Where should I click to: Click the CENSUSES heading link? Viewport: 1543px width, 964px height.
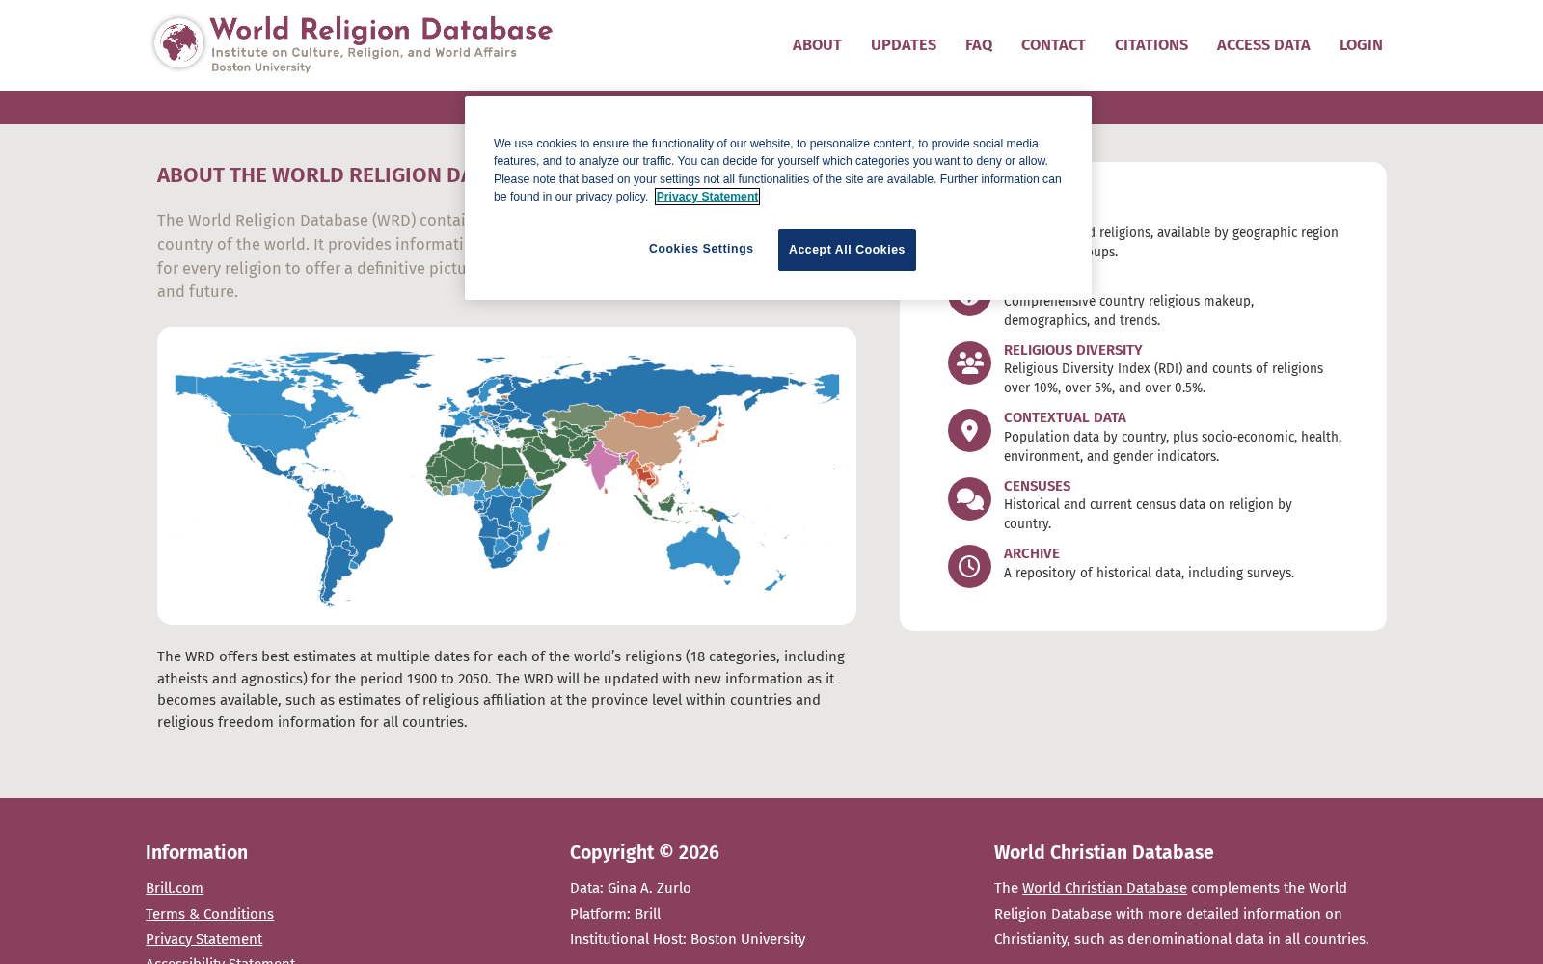pos(1037,486)
